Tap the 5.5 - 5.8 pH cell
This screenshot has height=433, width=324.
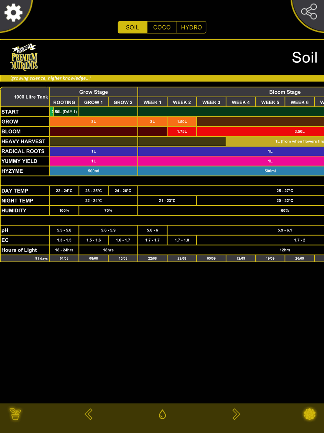click(64, 230)
